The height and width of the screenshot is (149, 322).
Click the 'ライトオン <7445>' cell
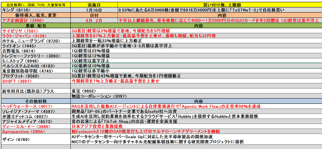36,46
